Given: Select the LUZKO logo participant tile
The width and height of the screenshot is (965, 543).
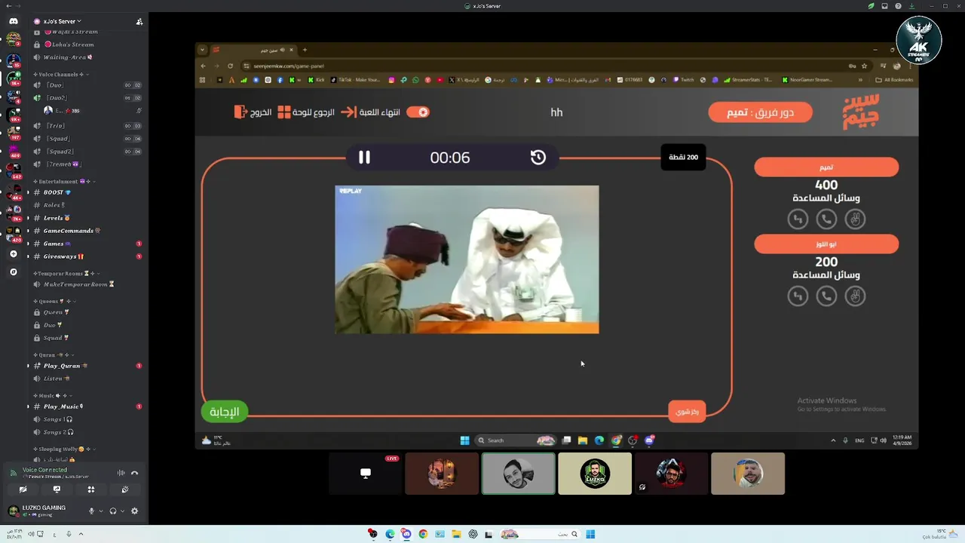Looking at the screenshot, I should point(595,474).
